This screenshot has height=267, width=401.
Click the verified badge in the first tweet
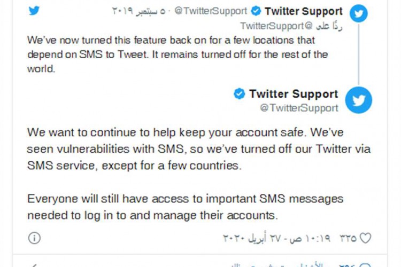tap(256, 11)
